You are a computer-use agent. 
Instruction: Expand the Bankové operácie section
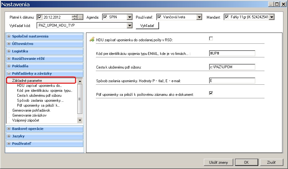pyautogui.click(x=9, y=129)
